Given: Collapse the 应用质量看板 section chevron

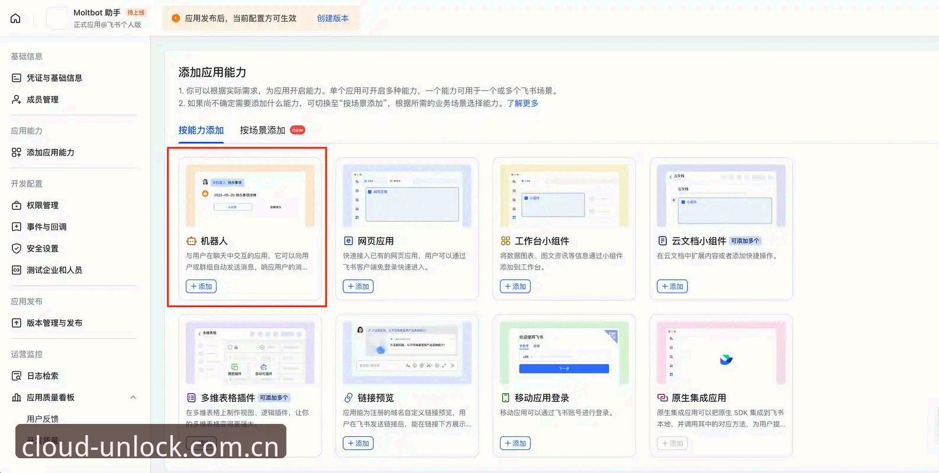Looking at the screenshot, I should (133, 397).
